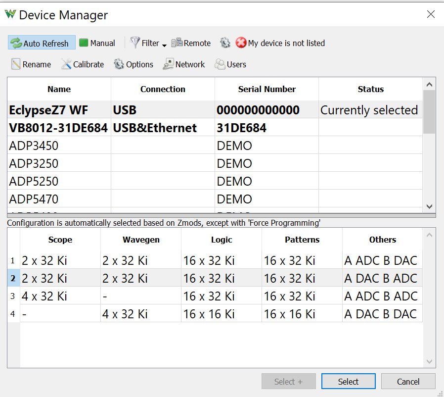Click the 4 x 32 Ki Wavegen cell
Screen dimensions: 444x397
tap(141, 314)
